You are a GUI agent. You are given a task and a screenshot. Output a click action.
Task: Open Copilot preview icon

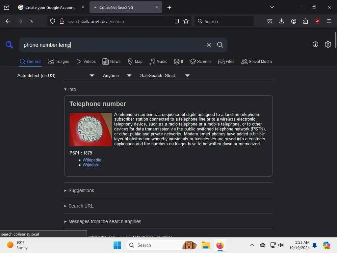(x=326, y=245)
